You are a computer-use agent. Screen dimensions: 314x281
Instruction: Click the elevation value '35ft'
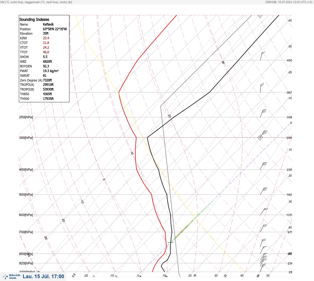46,33
